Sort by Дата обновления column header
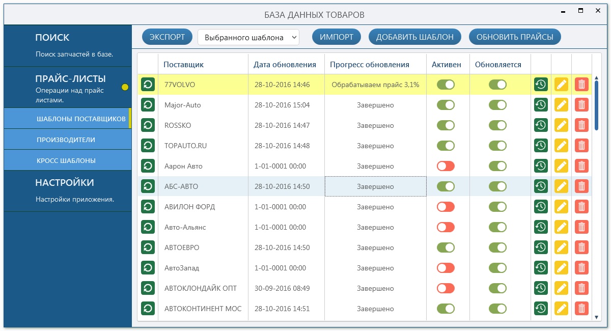Viewport: 611px width, 331px height. (x=286, y=64)
